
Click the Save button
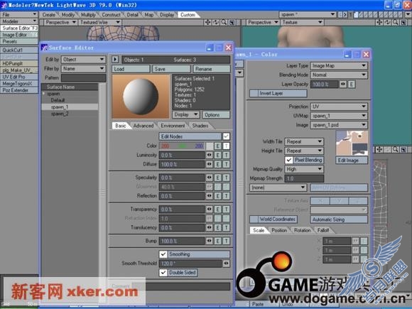pos(171,69)
